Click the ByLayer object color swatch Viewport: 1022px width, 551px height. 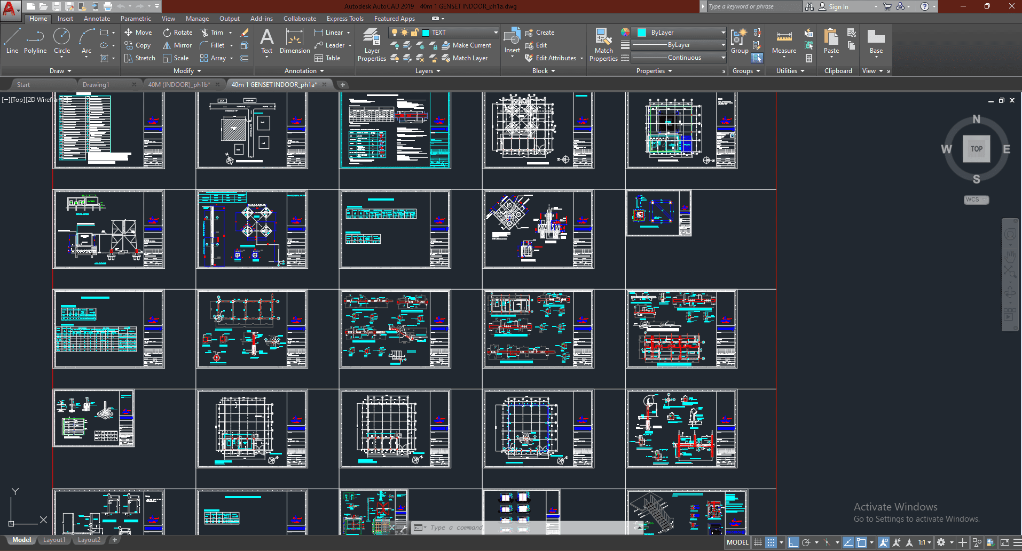tap(642, 33)
